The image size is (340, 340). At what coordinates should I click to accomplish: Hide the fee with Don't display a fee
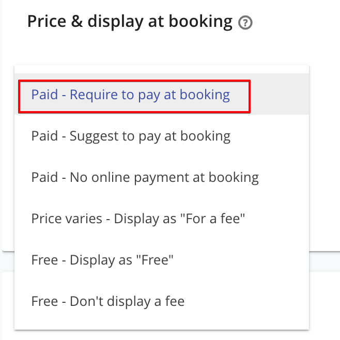tap(162, 301)
